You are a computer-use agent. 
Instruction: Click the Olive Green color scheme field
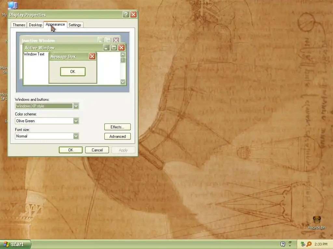(47, 121)
